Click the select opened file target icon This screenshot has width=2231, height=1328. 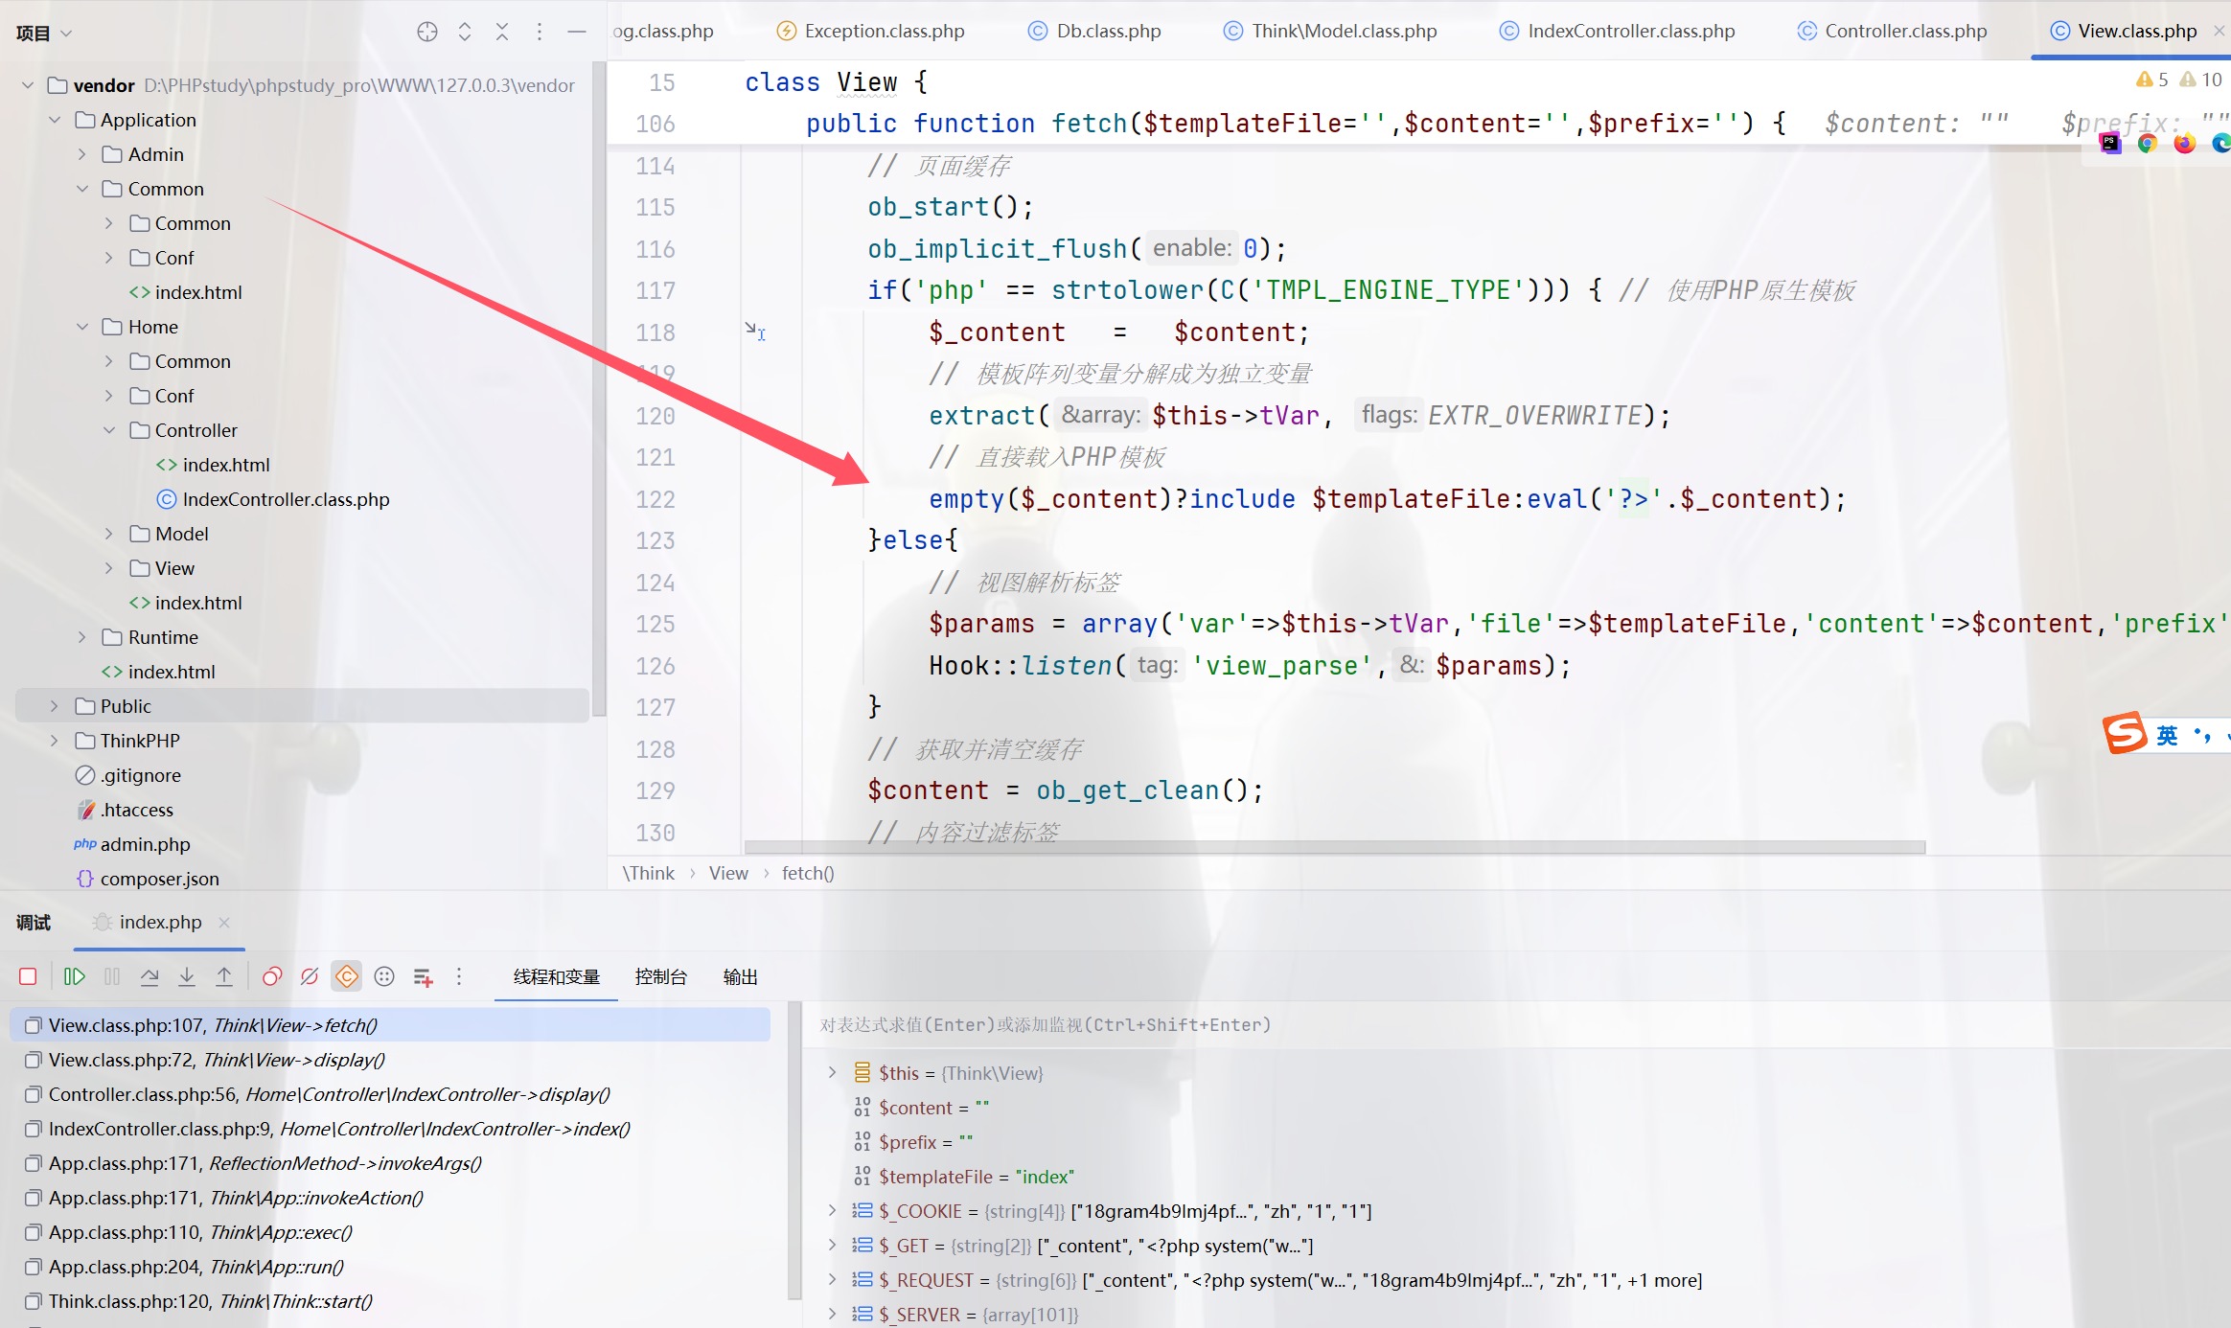[427, 32]
